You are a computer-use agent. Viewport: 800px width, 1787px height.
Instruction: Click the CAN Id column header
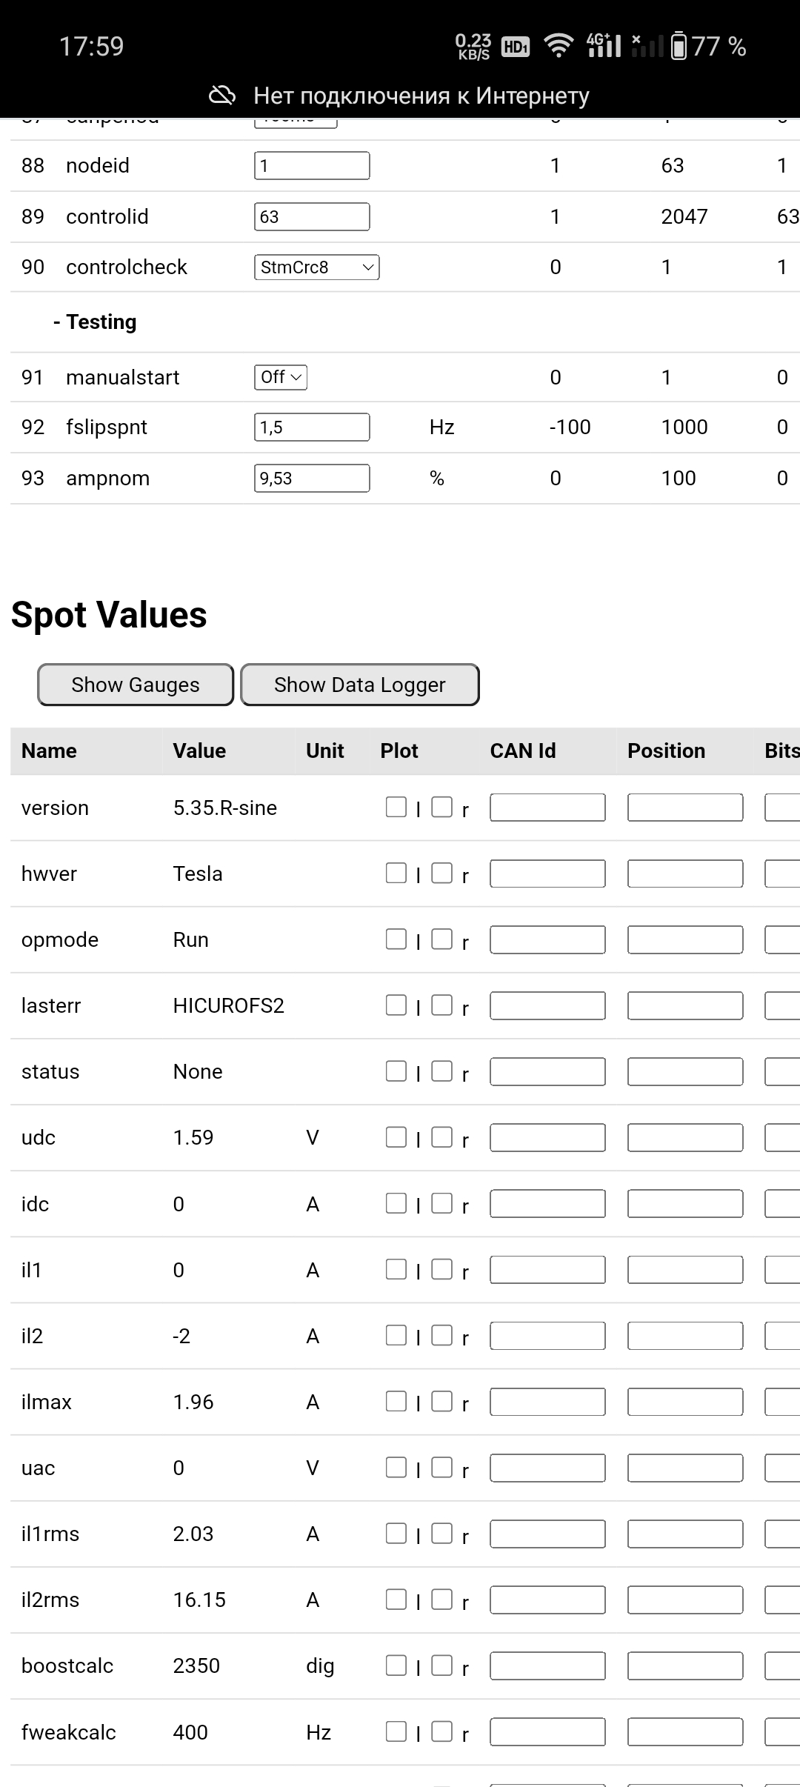pyautogui.click(x=523, y=751)
